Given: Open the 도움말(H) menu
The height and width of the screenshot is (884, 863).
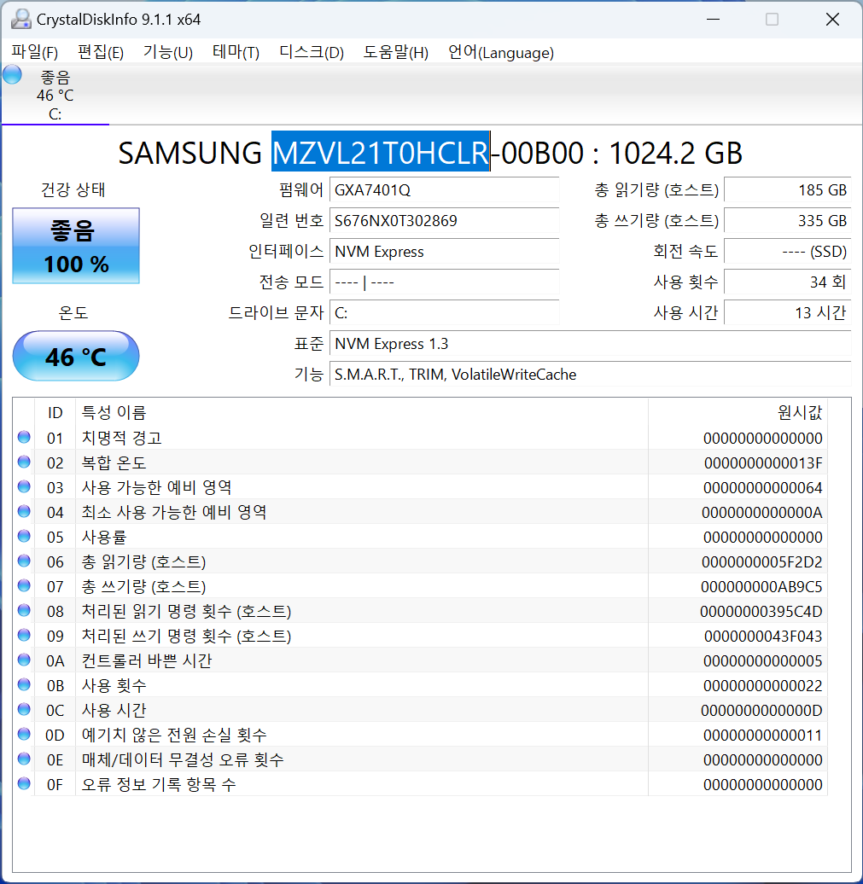Looking at the screenshot, I should tap(396, 52).
